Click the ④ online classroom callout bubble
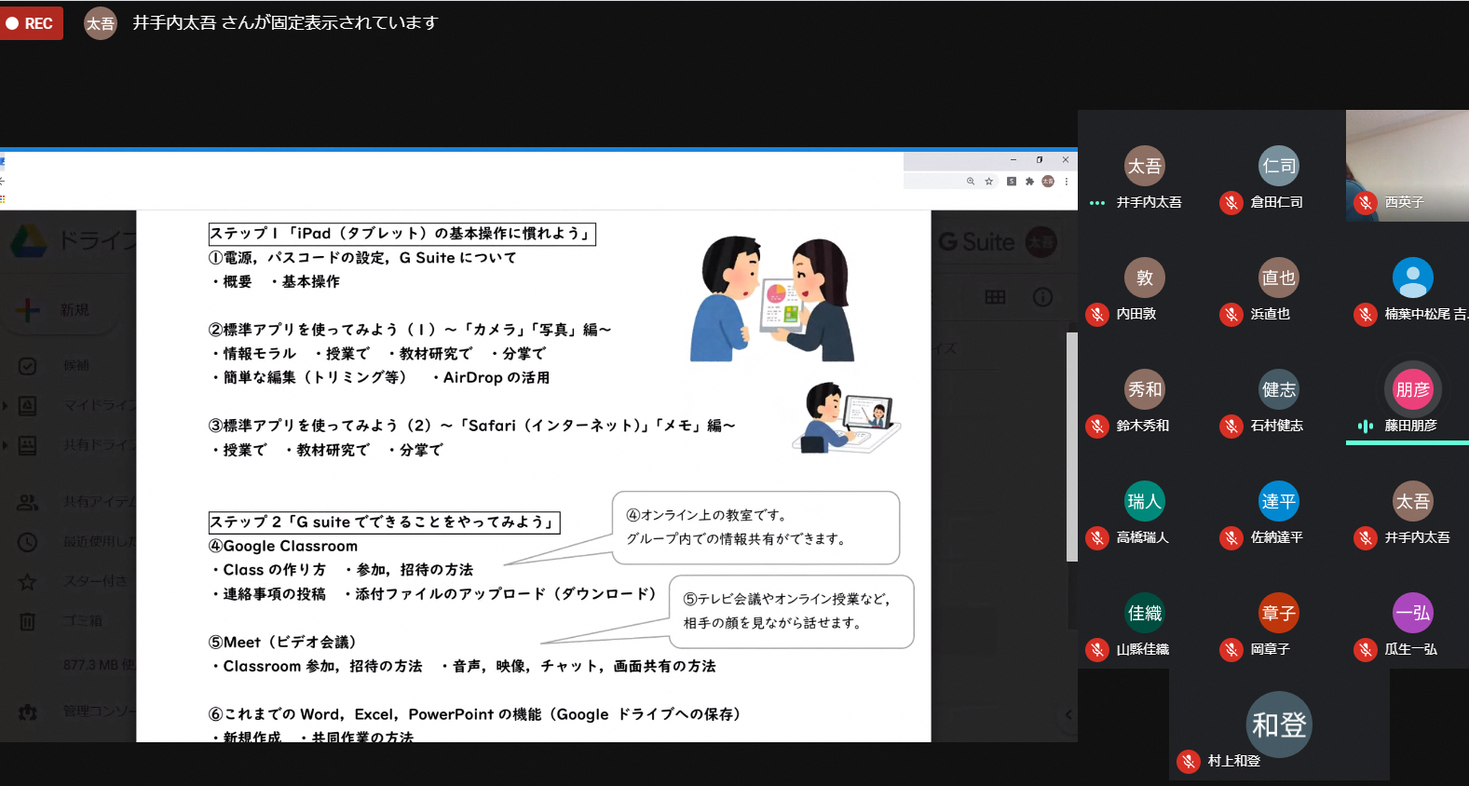The height and width of the screenshot is (786, 1469). (755, 528)
